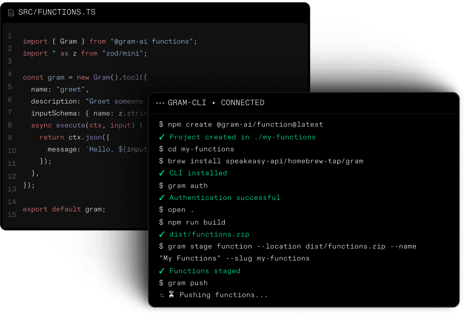This screenshot has width=466, height=315.
Task: Click the green 'dist/functions.zip' success text
Action: (209, 234)
